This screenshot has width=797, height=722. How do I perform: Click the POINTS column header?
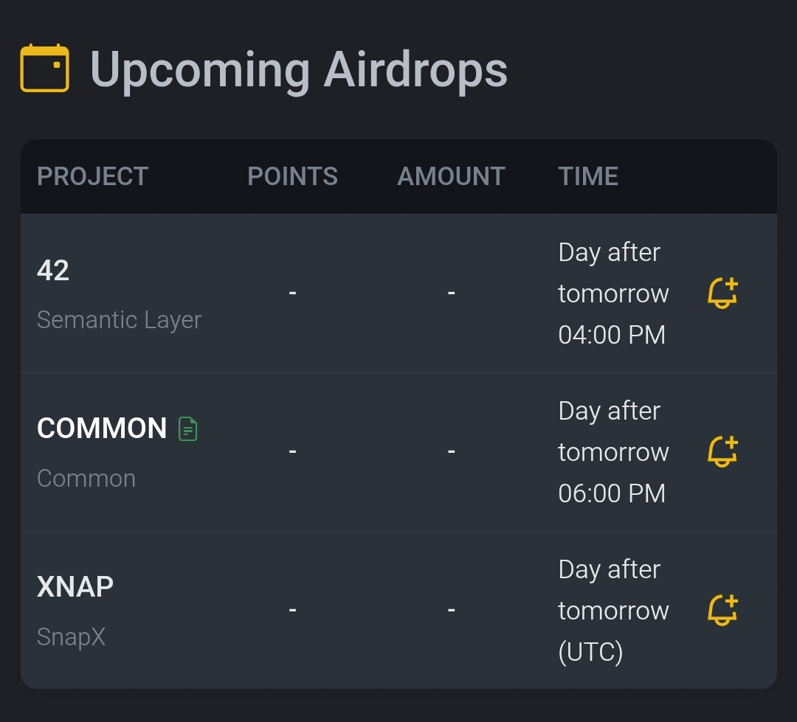tap(292, 176)
